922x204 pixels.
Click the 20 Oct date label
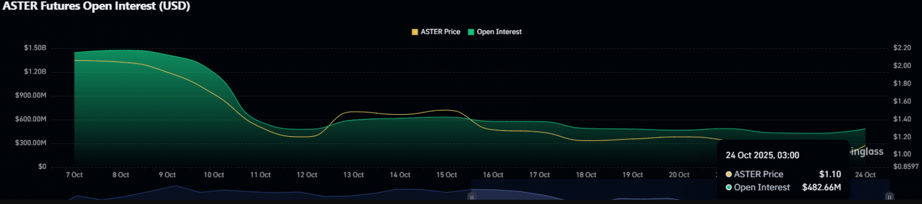679,175
